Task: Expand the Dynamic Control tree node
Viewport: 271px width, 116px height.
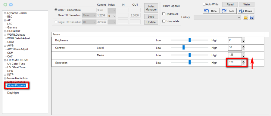Action: point(5,13)
